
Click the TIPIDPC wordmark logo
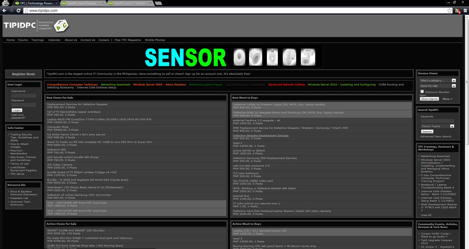click(x=20, y=25)
